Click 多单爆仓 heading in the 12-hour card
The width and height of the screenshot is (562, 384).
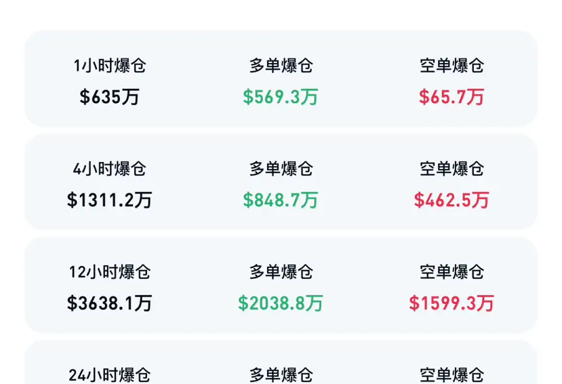pos(281,272)
